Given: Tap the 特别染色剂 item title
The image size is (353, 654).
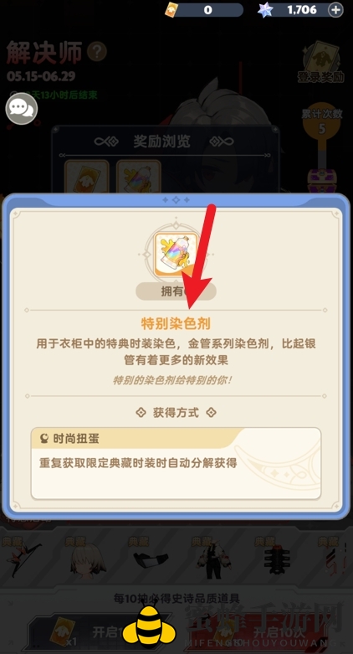Looking at the screenshot, I should tap(176, 323).
